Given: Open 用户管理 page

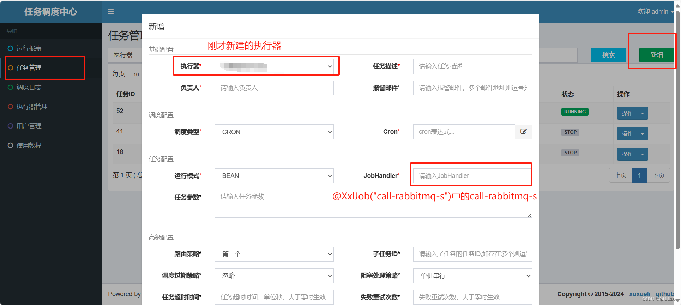Looking at the screenshot, I should point(29,126).
